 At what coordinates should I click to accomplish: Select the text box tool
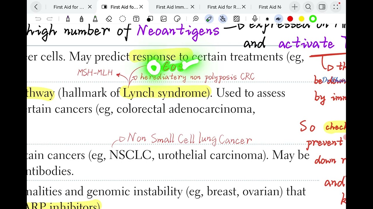click(x=136, y=19)
